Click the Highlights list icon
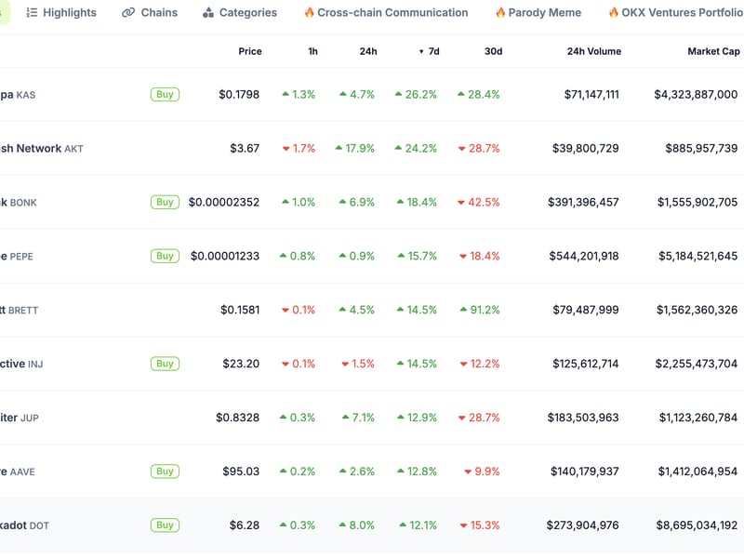Image resolution: width=744 pixels, height=558 pixels. coord(32,13)
